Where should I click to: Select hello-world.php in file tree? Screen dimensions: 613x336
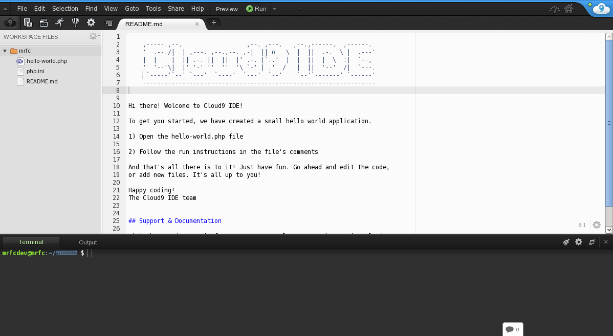click(x=47, y=61)
